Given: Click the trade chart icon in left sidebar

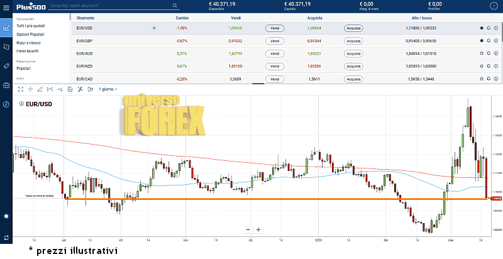Looking at the screenshot, I should (6, 28).
